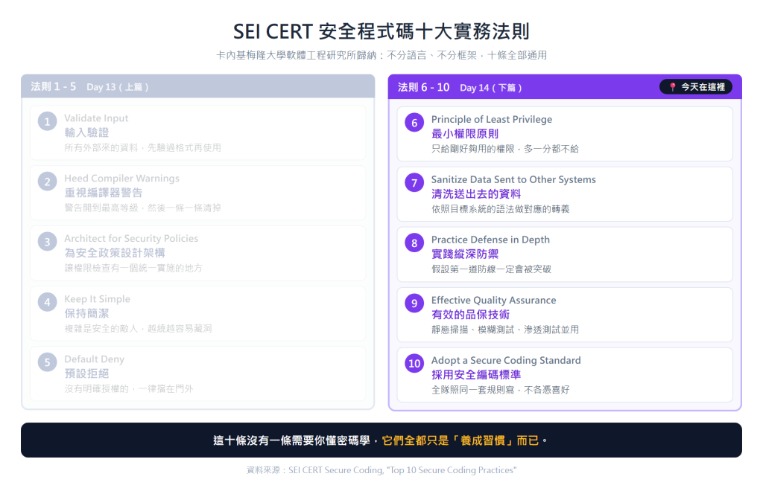
Task: Click 最小權限原則 heading
Action: [465, 134]
